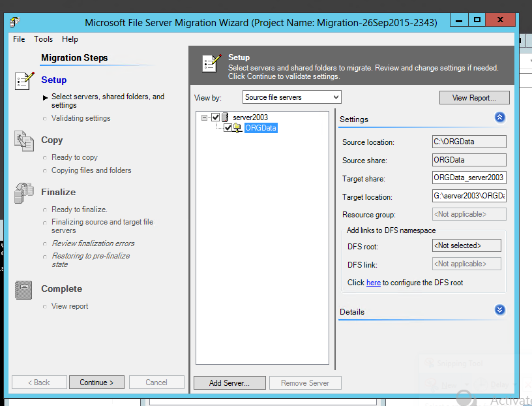Click the Resource group field
The height and width of the screenshot is (406, 532).
pos(469,214)
